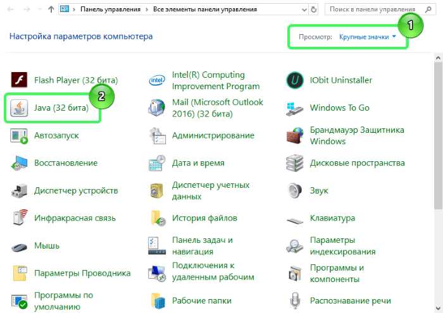Viewport: 443px width, 313px height.
Task: Go back with the Back arrow
Action: point(11,9)
